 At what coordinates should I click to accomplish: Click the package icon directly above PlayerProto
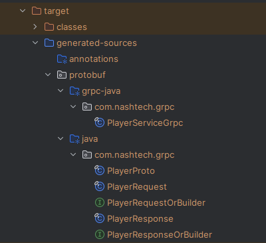pos(87,154)
